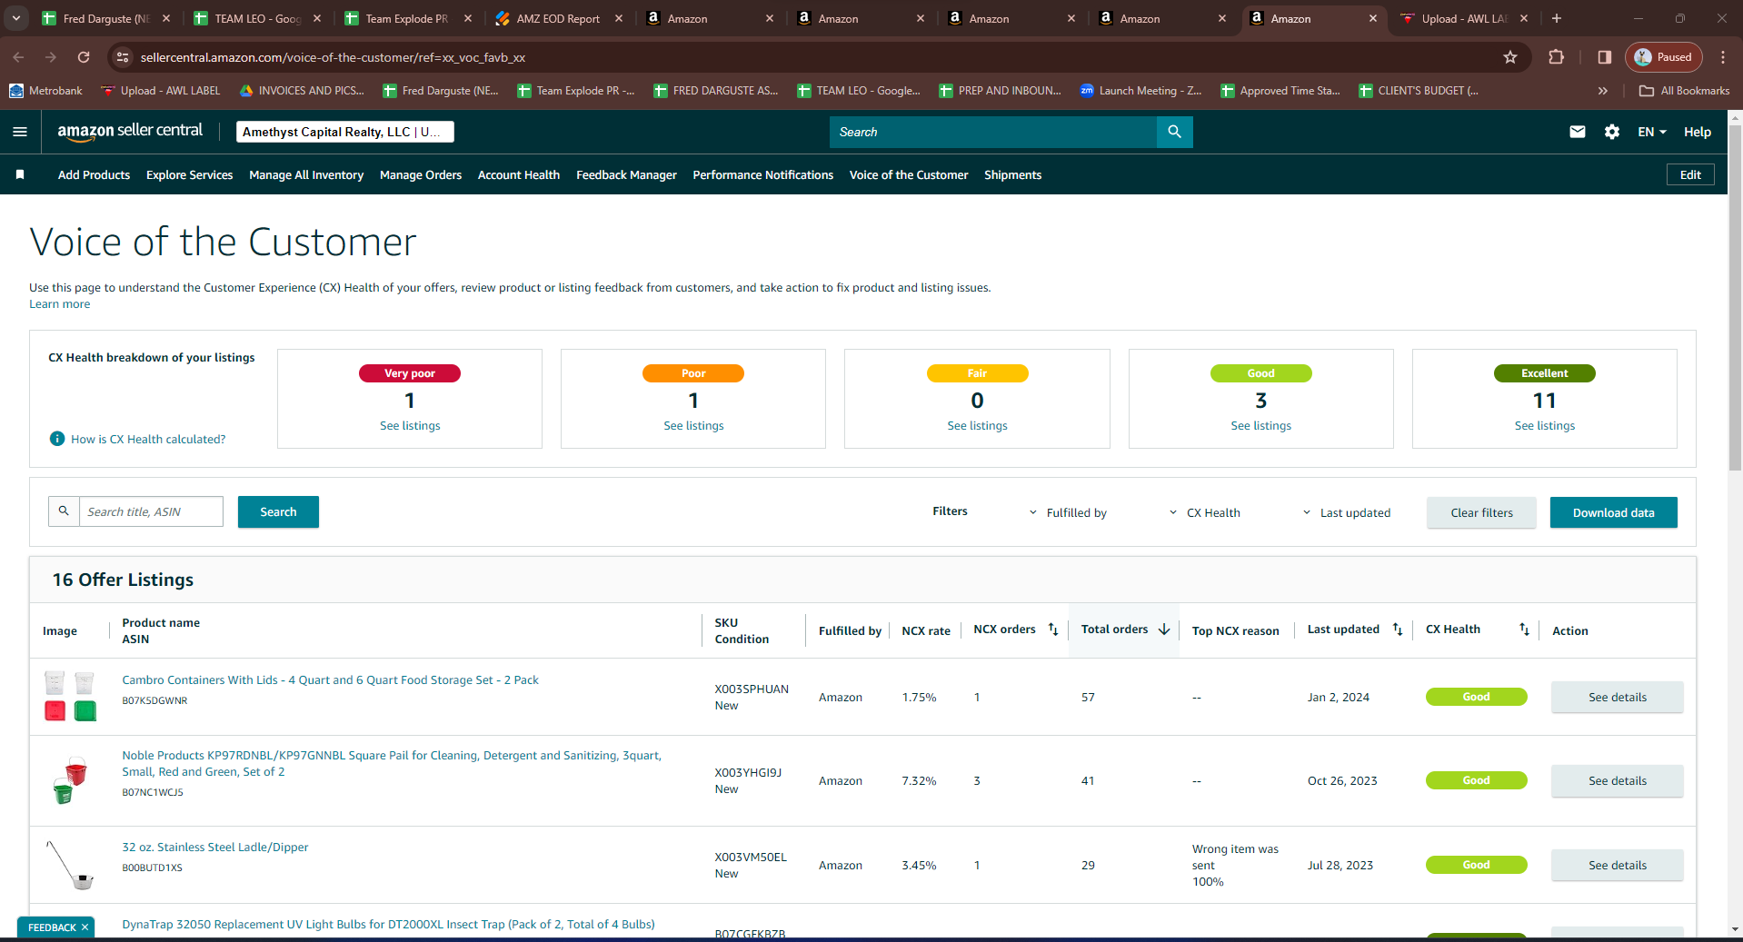Bookmark this page with the star icon
Screen dimensions: 1743x942
pyautogui.click(x=1510, y=57)
